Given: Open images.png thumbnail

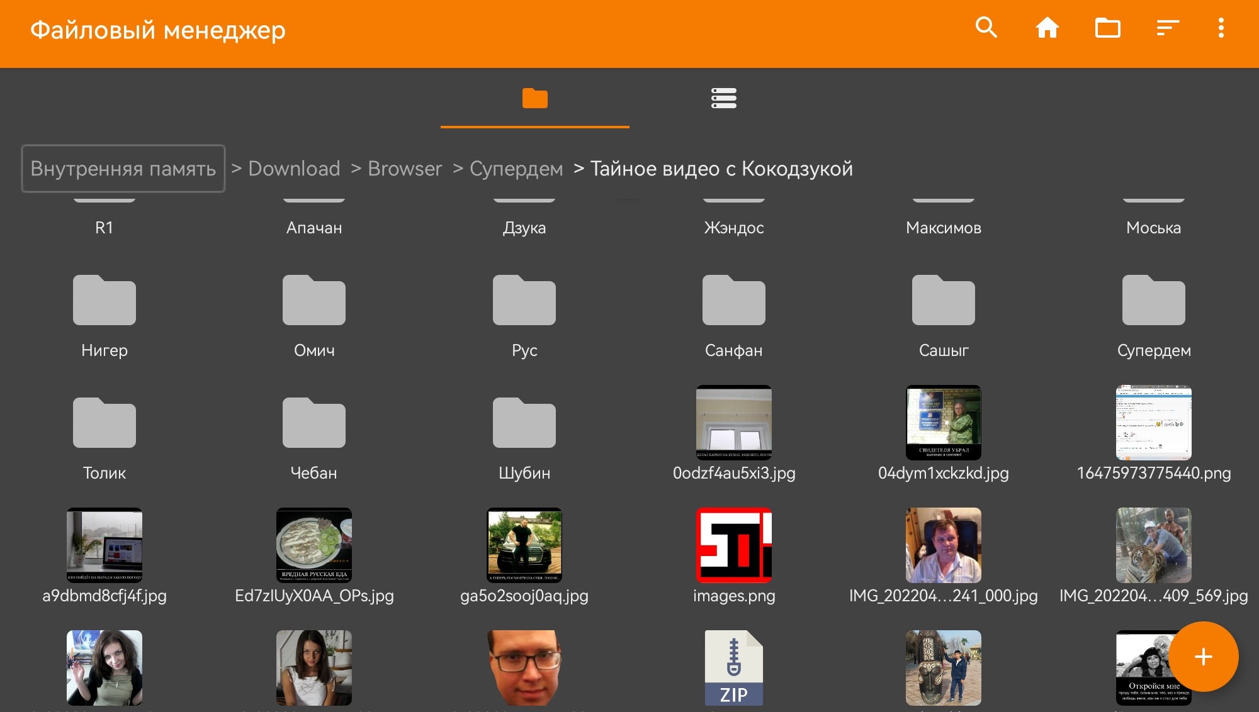Looking at the screenshot, I should [733, 545].
